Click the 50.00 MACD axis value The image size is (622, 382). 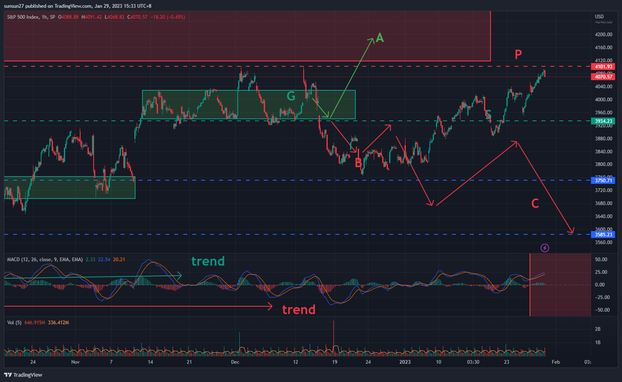point(601,260)
